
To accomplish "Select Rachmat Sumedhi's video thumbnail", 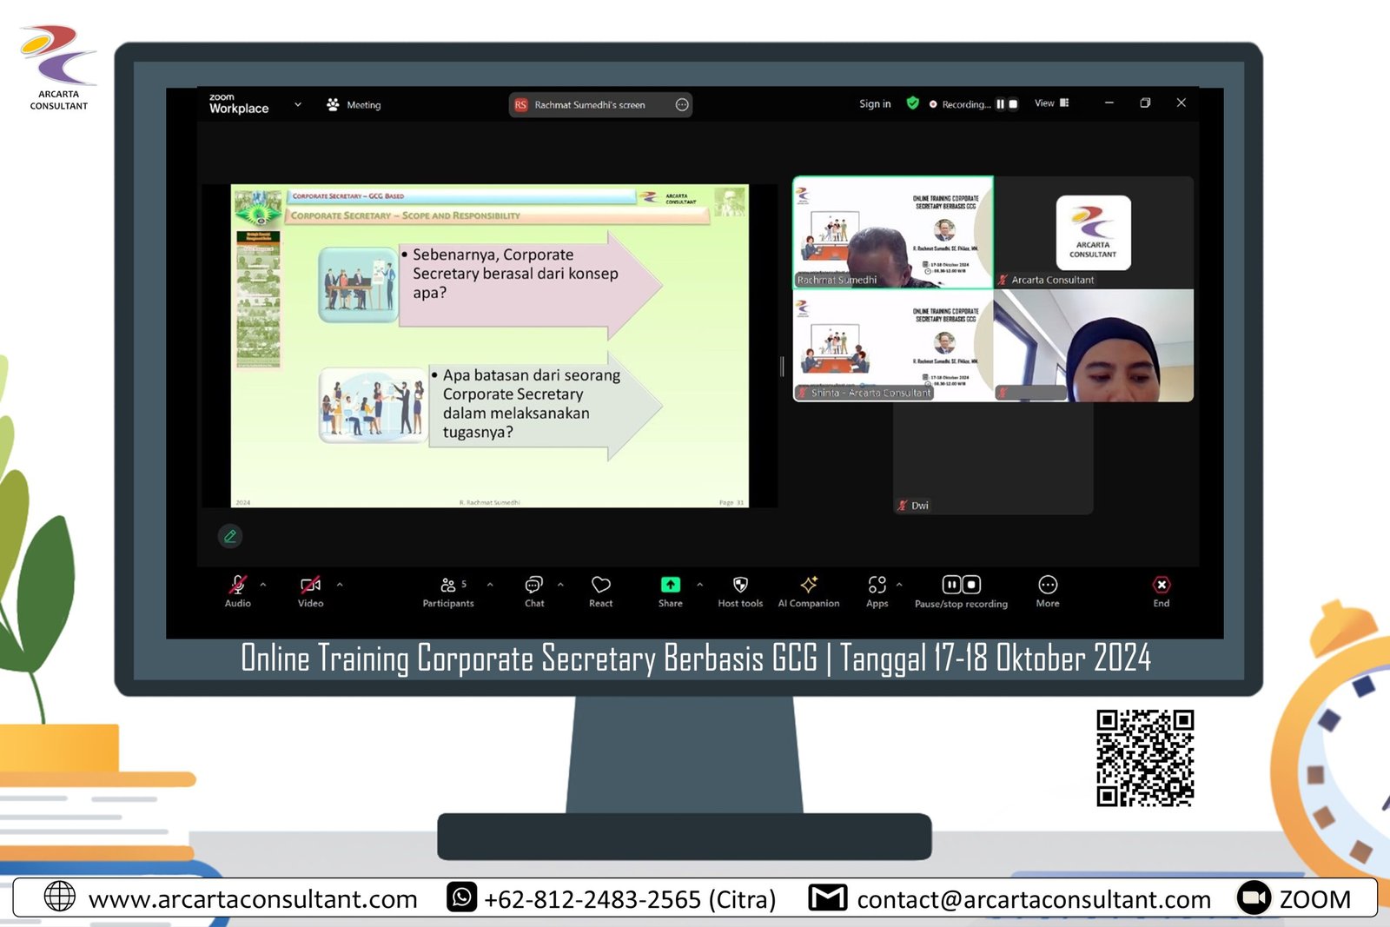I will pyautogui.click(x=892, y=233).
